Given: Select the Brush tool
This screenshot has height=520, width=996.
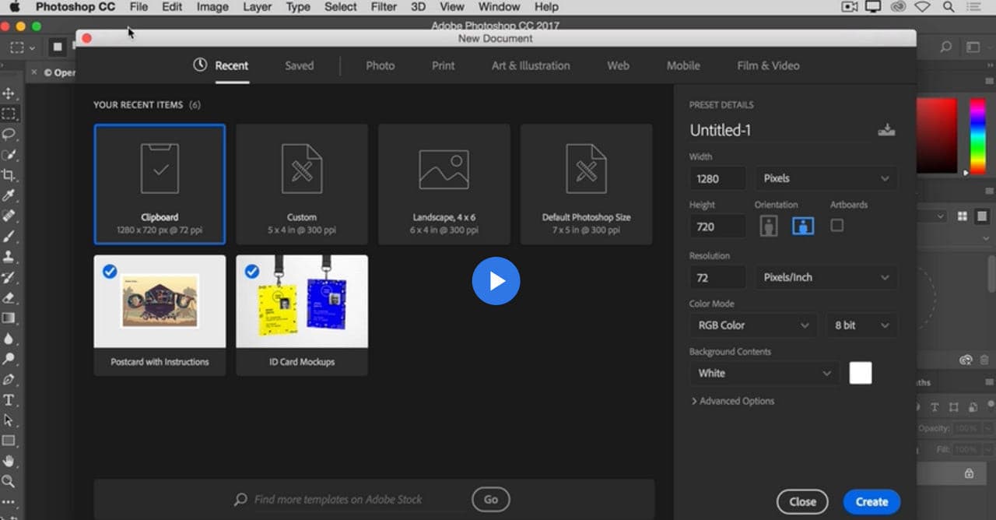Looking at the screenshot, I should (9, 237).
